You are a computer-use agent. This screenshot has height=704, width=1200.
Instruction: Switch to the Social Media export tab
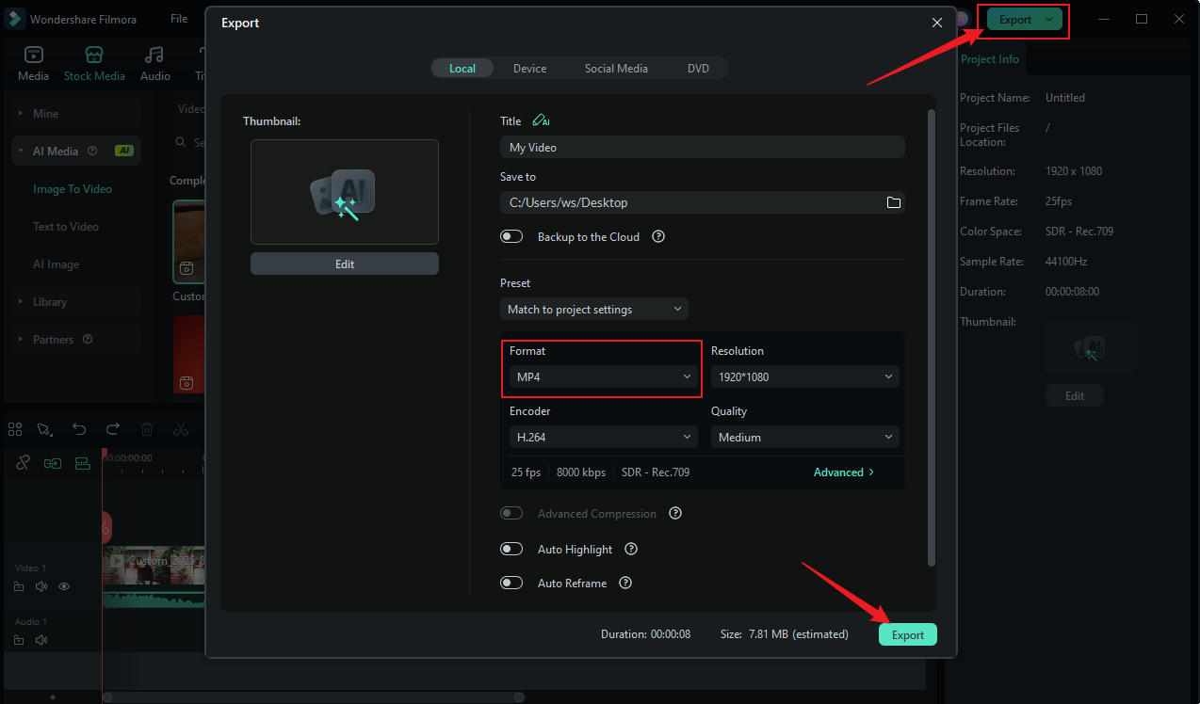coord(616,69)
